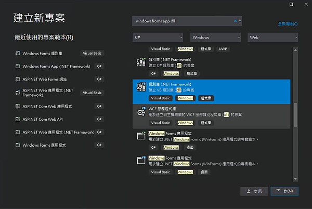Open the Windows platform filter dropdown
The image size is (312, 209).
click(x=215, y=37)
